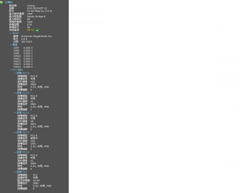Viewport: 240px width, 193px height.
Task: Collapse the 插槽 PCI-E section holding J6B1
Action: pyautogui.click(x=15, y=93)
